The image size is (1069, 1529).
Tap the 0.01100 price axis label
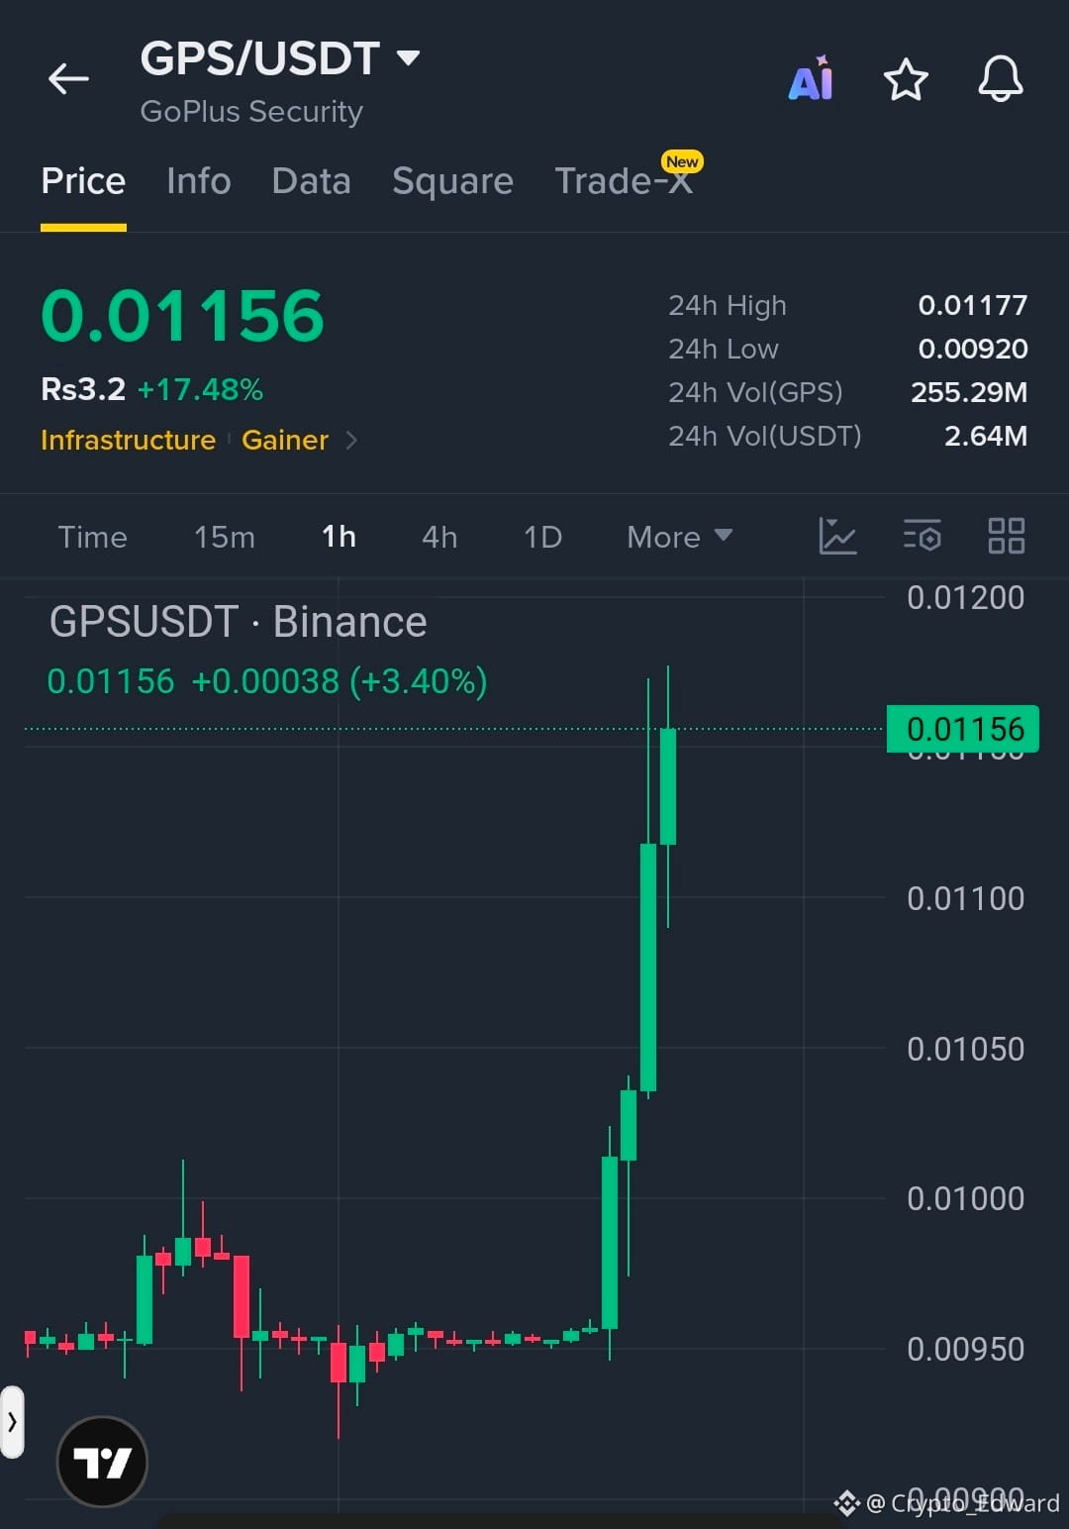(x=965, y=898)
